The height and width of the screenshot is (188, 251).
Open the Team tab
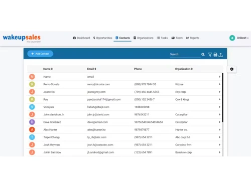click(177, 38)
